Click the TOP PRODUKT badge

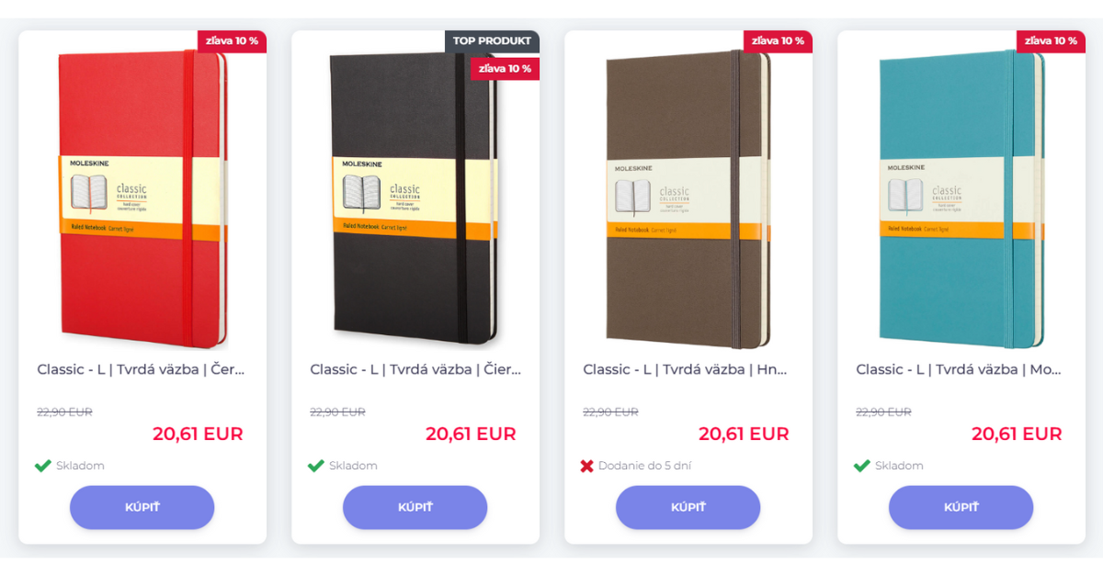click(493, 41)
